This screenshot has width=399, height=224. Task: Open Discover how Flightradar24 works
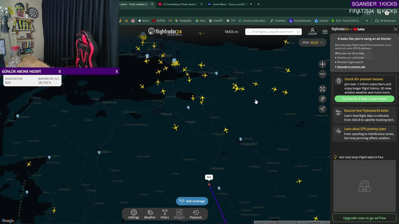(x=364, y=115)
